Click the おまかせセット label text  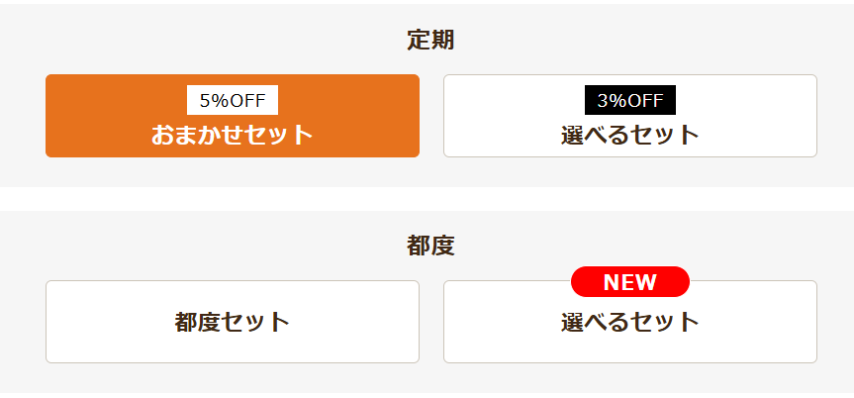pyautogui.click(x=233, y=135)
